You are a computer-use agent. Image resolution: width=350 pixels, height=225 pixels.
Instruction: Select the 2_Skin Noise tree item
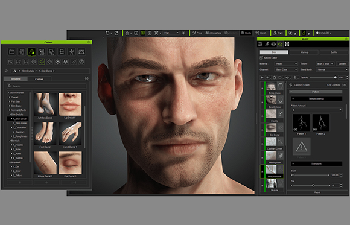pyautogui.click(x=20, y=123)
